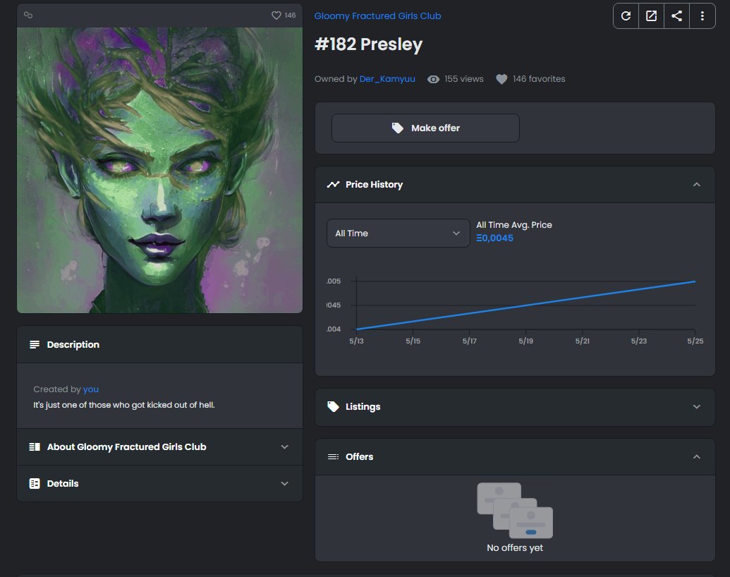This screenshot has height=577, width=730.
Task: Collapse the Offers section chevron
Action: 696,457
